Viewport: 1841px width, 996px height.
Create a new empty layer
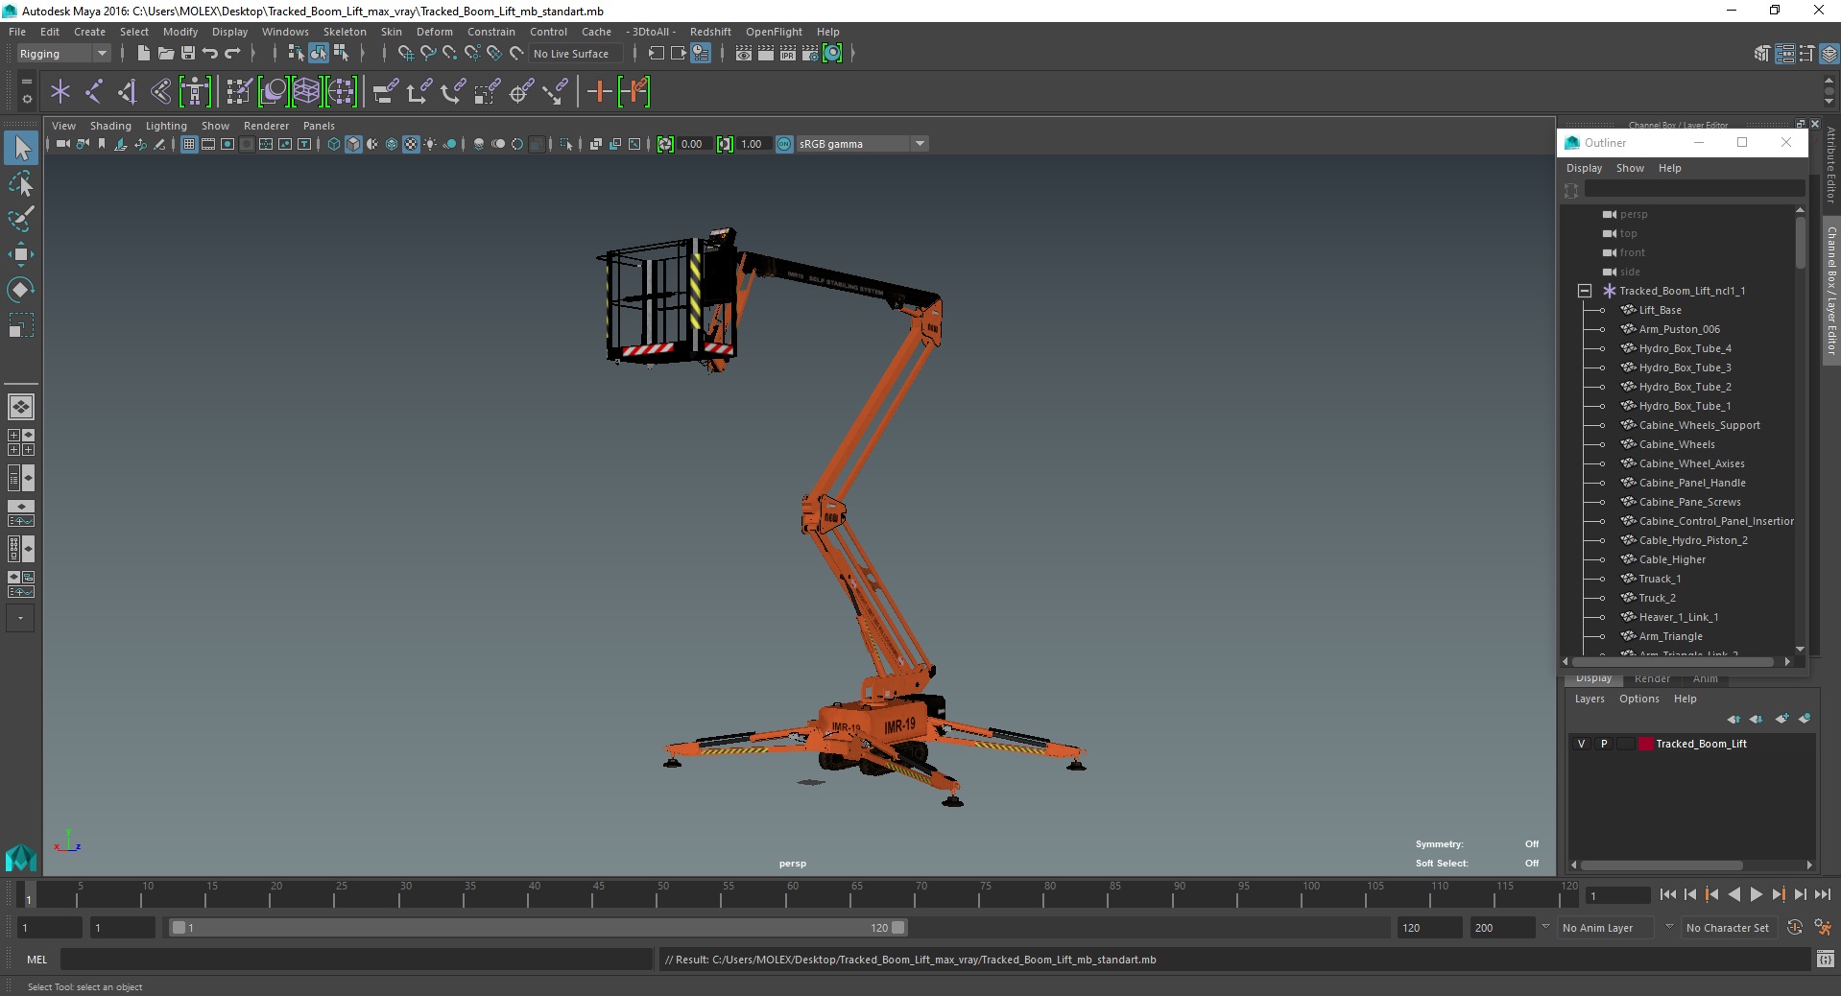[1781, 719]
